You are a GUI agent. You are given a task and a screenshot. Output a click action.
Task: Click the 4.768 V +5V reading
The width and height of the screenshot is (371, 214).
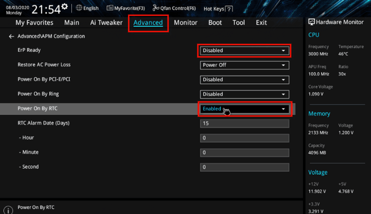346,191
